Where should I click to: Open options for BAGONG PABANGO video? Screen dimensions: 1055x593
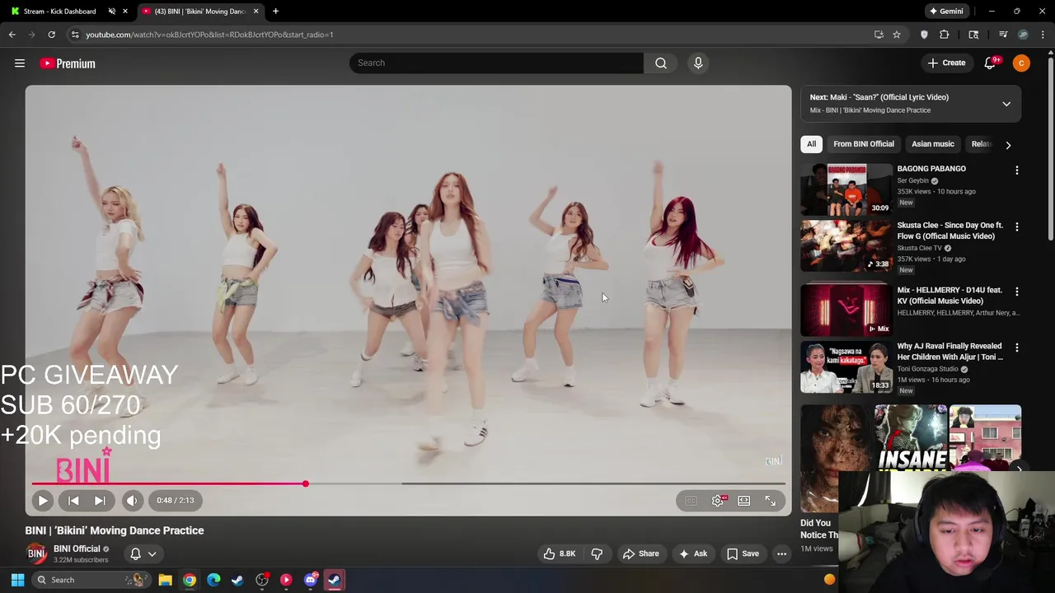pyautogui.click(x=1016, y=170)
